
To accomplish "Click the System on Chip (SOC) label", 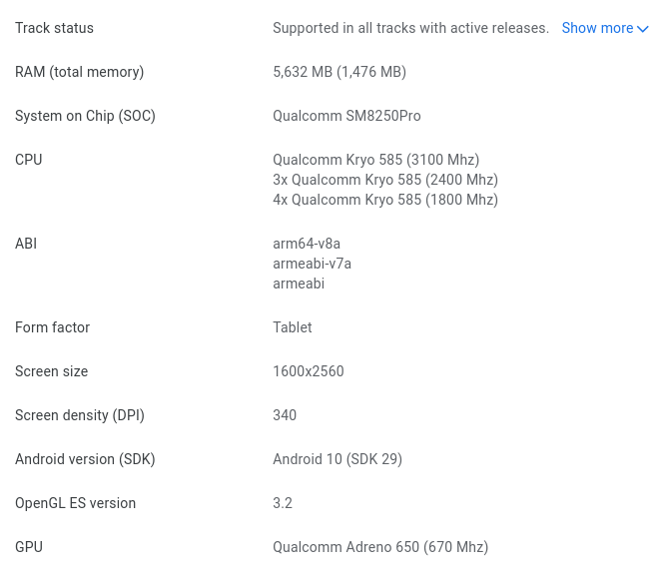I will point(85,116).
